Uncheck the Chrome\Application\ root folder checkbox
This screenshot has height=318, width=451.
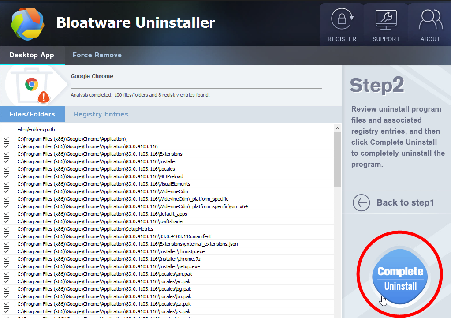pos(6,139)
